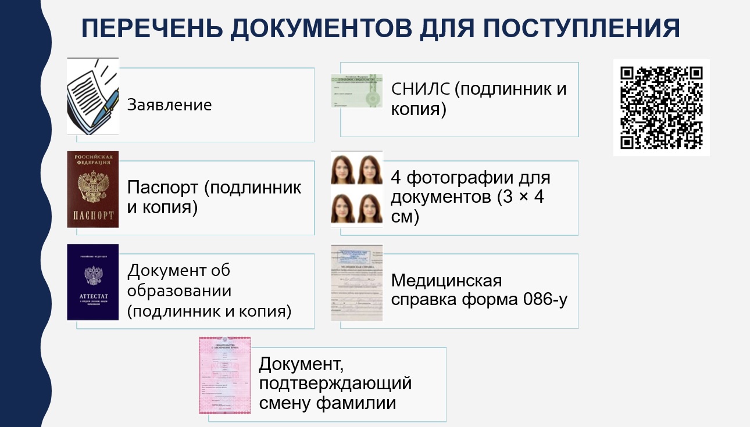Click the dark blue Аттестат certificate image

[x=92, y=282]
